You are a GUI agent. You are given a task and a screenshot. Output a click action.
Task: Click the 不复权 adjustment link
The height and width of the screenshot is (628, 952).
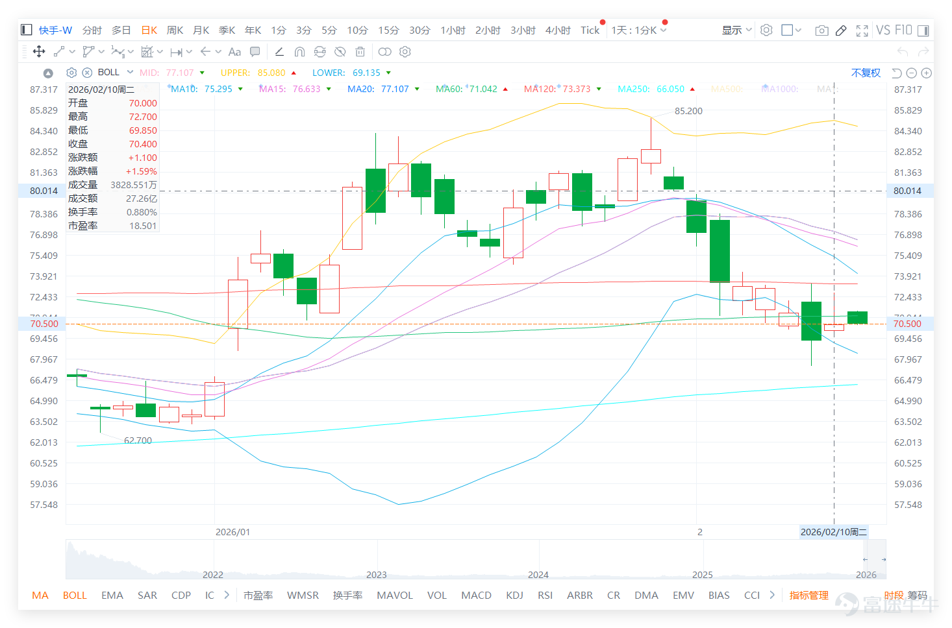click(x=866, y=73)
